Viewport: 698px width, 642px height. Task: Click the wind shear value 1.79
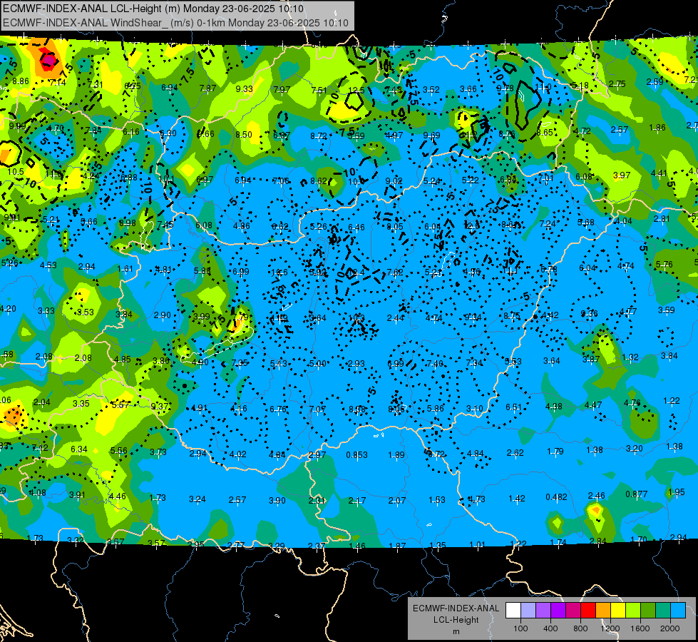click(x=555, y=452)
